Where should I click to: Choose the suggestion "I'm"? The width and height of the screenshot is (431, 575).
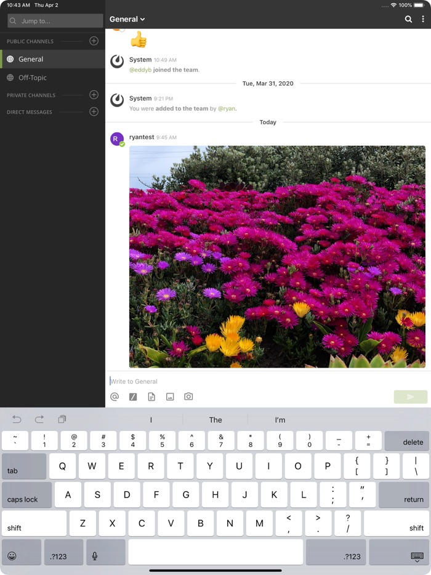tap(280, 420)
